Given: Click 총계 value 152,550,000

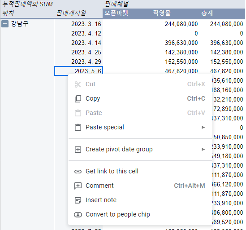Looking at the screenshot, I should (x=227, y=62).
